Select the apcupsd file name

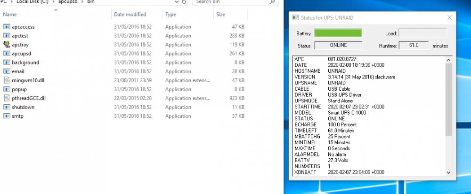(22, 54)
